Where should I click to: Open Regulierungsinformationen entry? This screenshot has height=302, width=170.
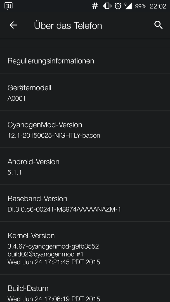(x=85, y=60)
